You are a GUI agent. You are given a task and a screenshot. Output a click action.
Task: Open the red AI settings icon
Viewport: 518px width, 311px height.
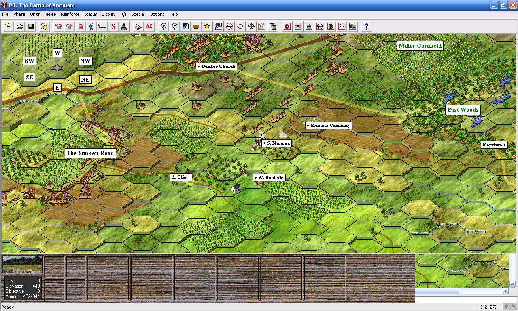point(149,27)
